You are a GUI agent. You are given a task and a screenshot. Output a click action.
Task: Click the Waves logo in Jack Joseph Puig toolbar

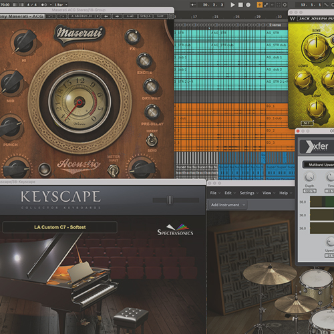(293, 19)
